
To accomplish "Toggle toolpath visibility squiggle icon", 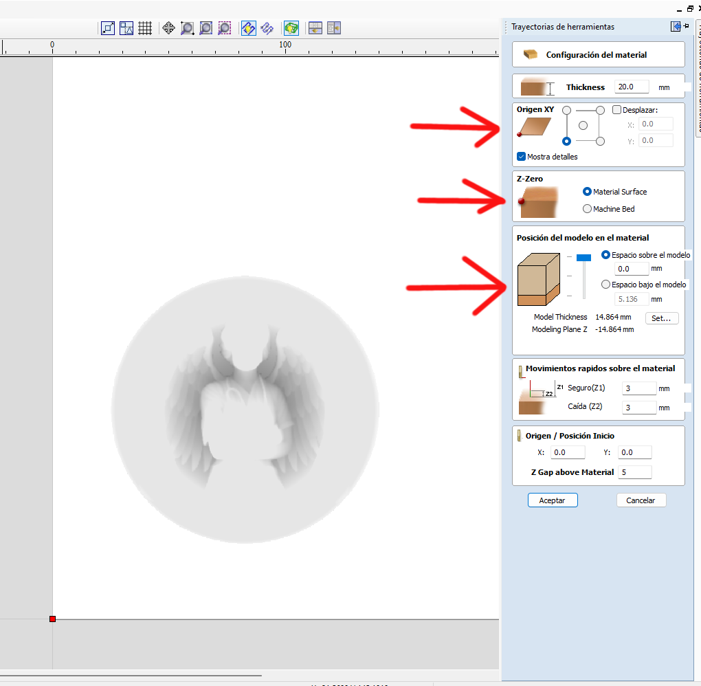I will click(267, 28).
